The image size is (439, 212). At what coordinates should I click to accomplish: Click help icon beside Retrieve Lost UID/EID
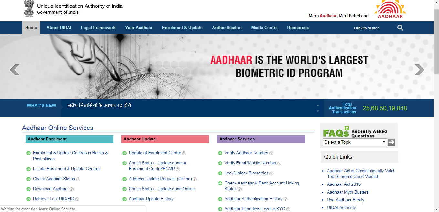click(77, 199)
